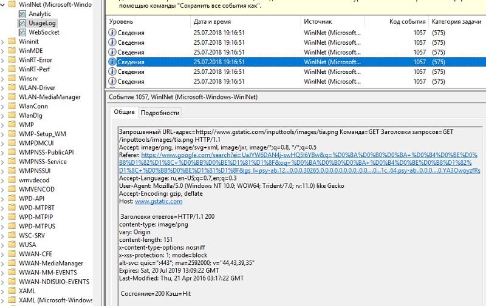Switch to the Подробности tab
Image resolution: width=486 pixels, height=306 pixels.
(x=160, y=113)
